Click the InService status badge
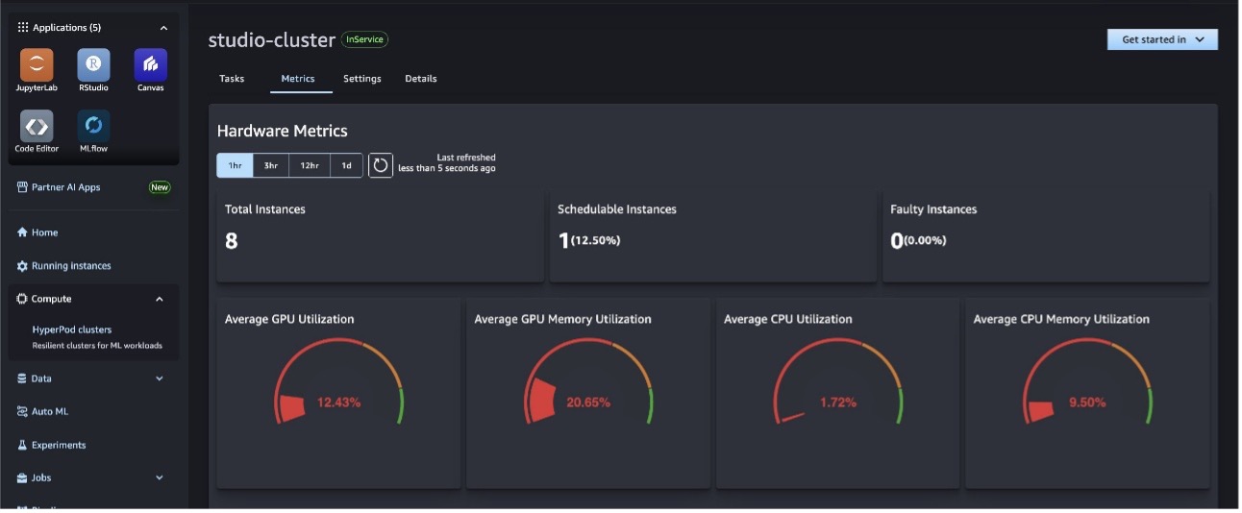Viewport: 1242px width, 513px height. [364, 39]
